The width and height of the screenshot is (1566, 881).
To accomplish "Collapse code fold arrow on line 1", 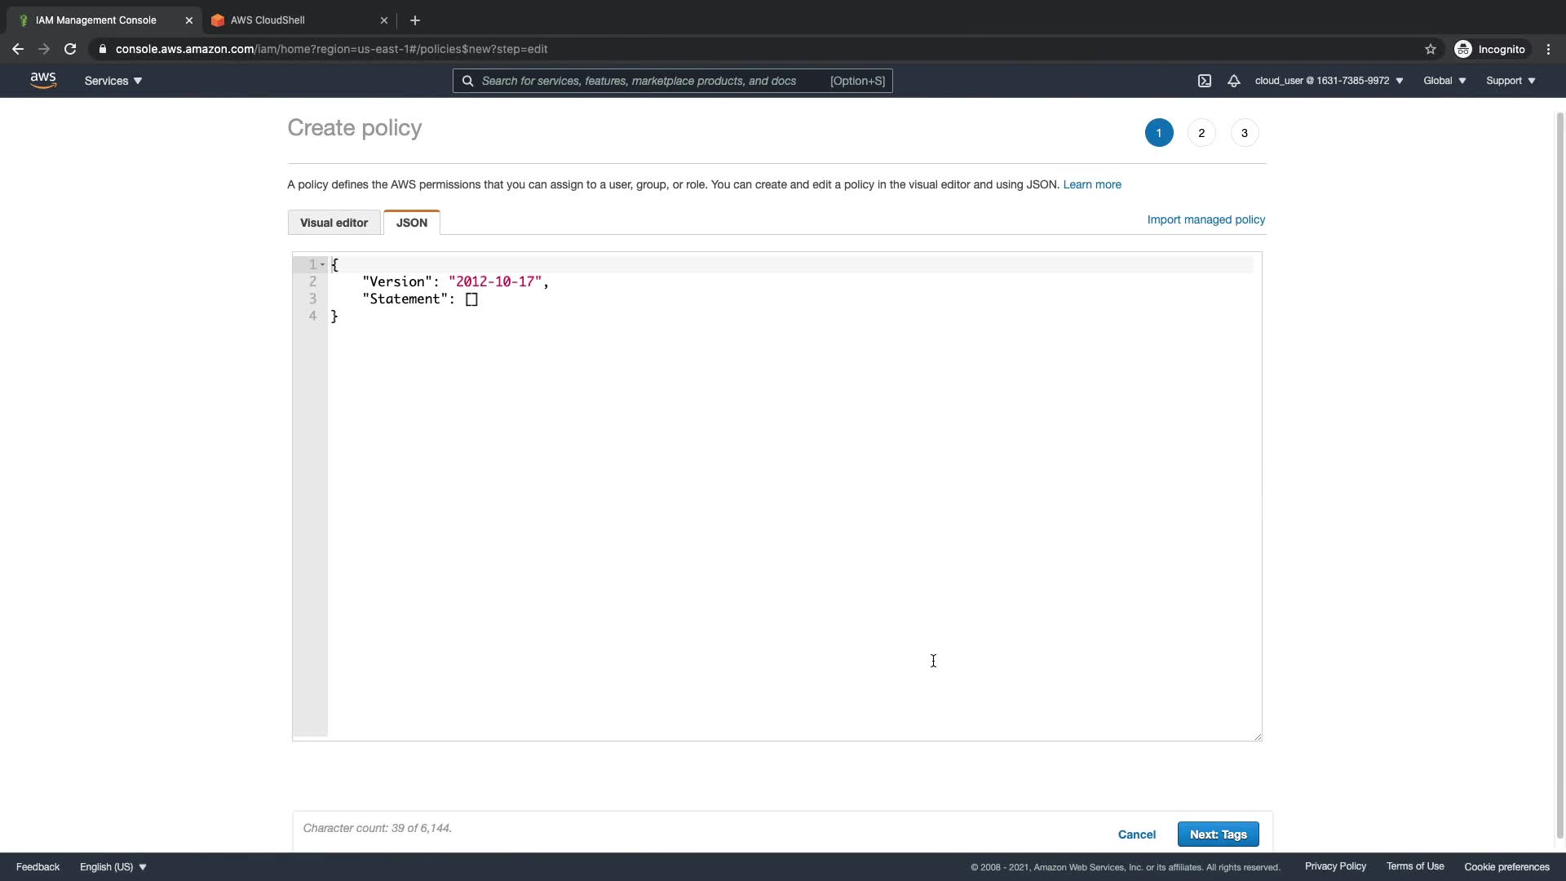I will coord(323,264).
